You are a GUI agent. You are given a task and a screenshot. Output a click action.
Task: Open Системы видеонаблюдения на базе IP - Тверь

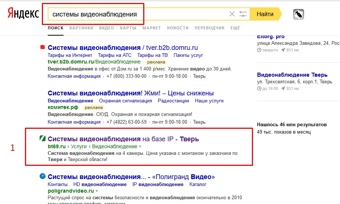123,139
